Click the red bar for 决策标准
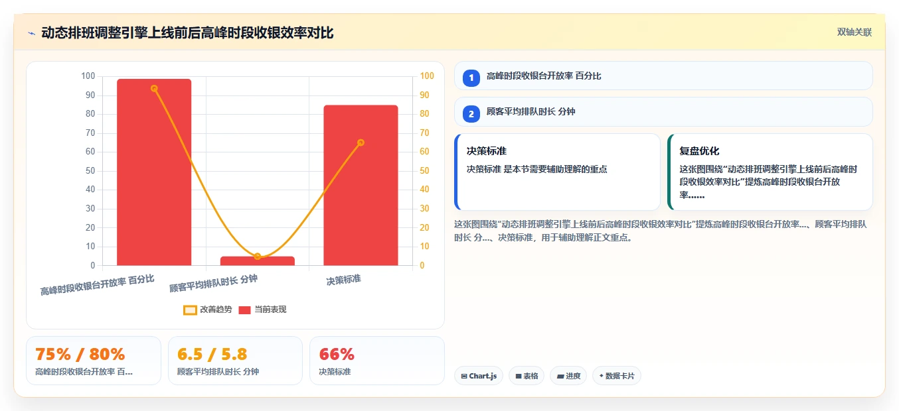The width and height of the screenshot is (899, 411). click(361, 186)
